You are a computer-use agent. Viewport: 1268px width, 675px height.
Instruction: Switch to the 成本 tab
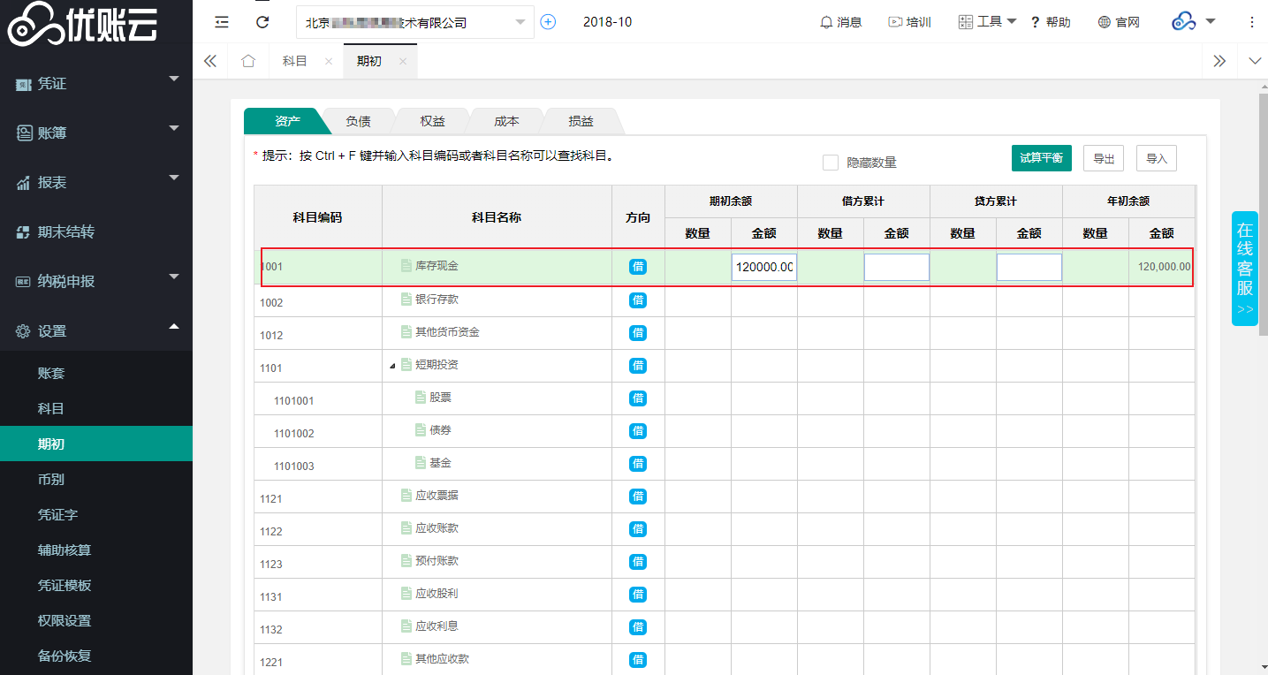click(x=506, y=121)
